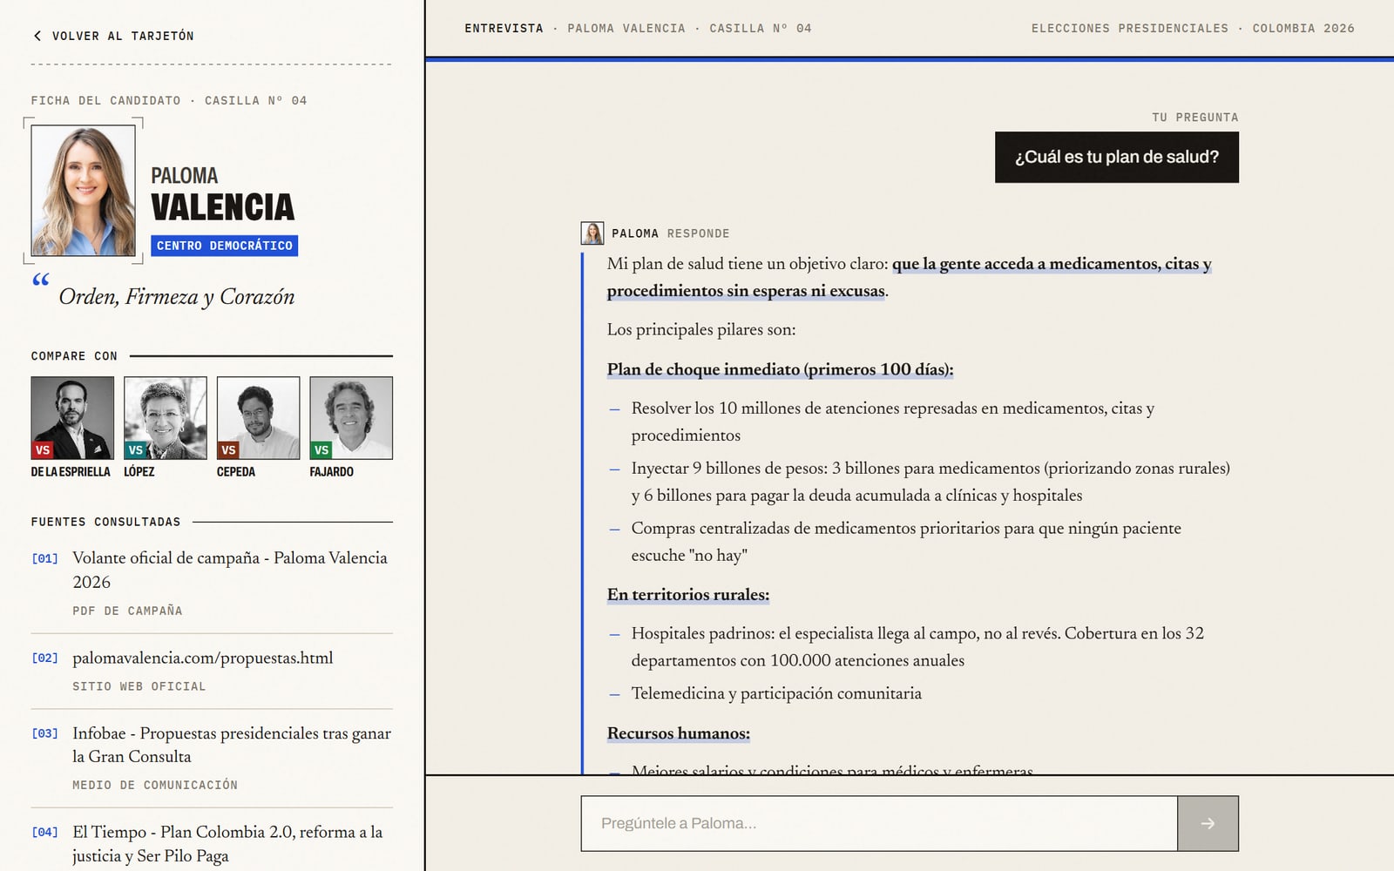Click the [01] source reference number
The height and width of the screenshot is (871, 1394).
pyautogui.click(x=45, y=558)
